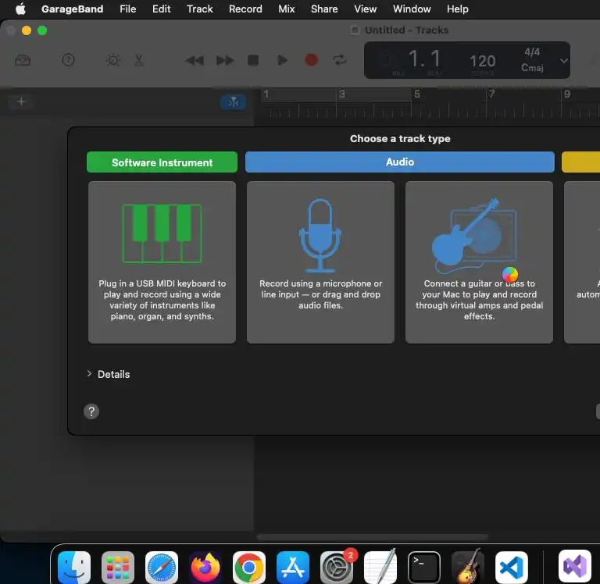Viewport: 600px width, 584px height.
Task: Open Firefox from the Dock
Action: click(205, 568)
